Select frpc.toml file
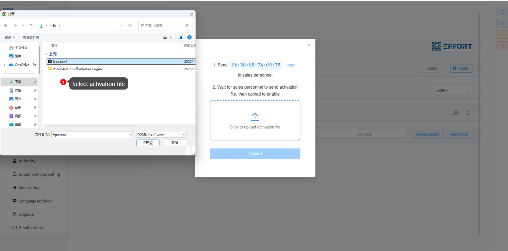 [121, 62]
